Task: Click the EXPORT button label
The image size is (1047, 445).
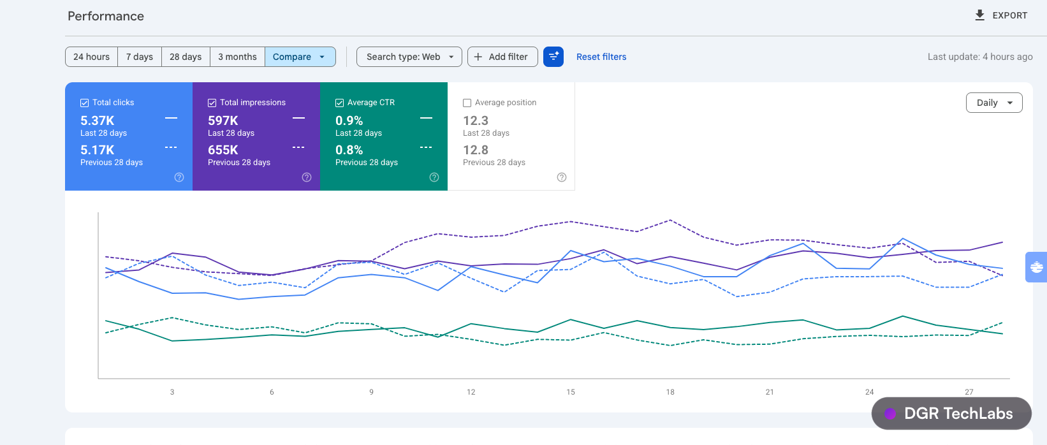Action: pyautogui.click(x=1010, y=15)
